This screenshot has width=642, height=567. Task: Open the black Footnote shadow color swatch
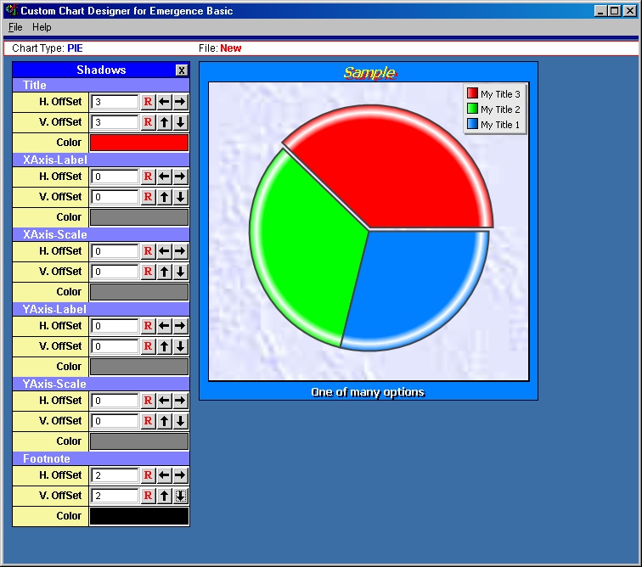click(139, 516)
